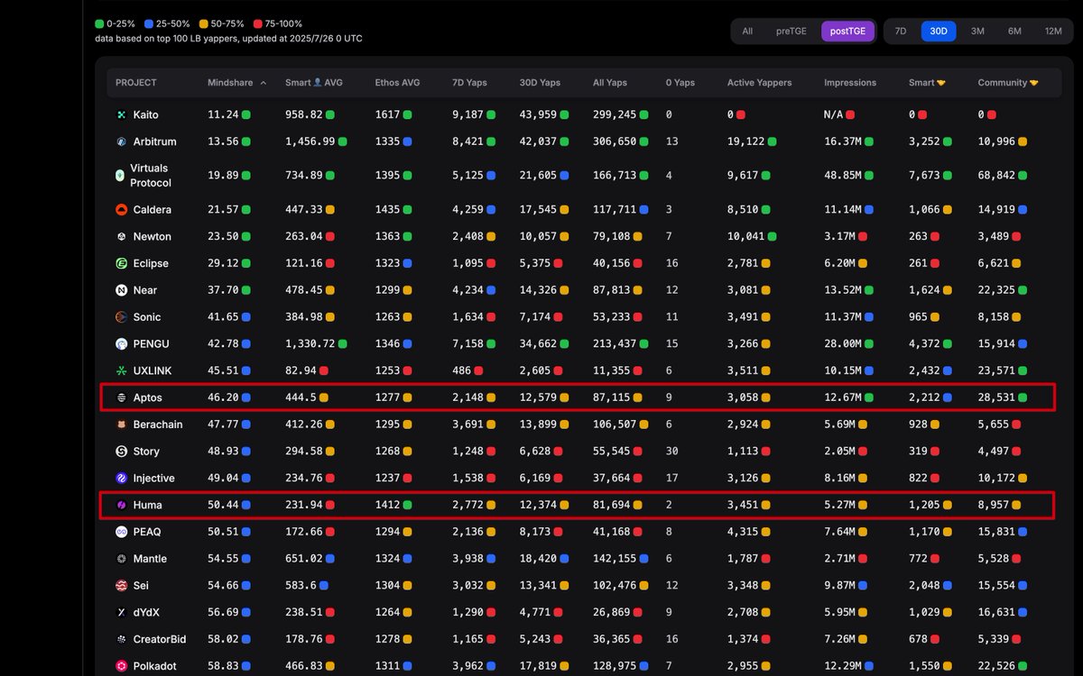Open the Virtuals Protocol project link

point(150,176)
